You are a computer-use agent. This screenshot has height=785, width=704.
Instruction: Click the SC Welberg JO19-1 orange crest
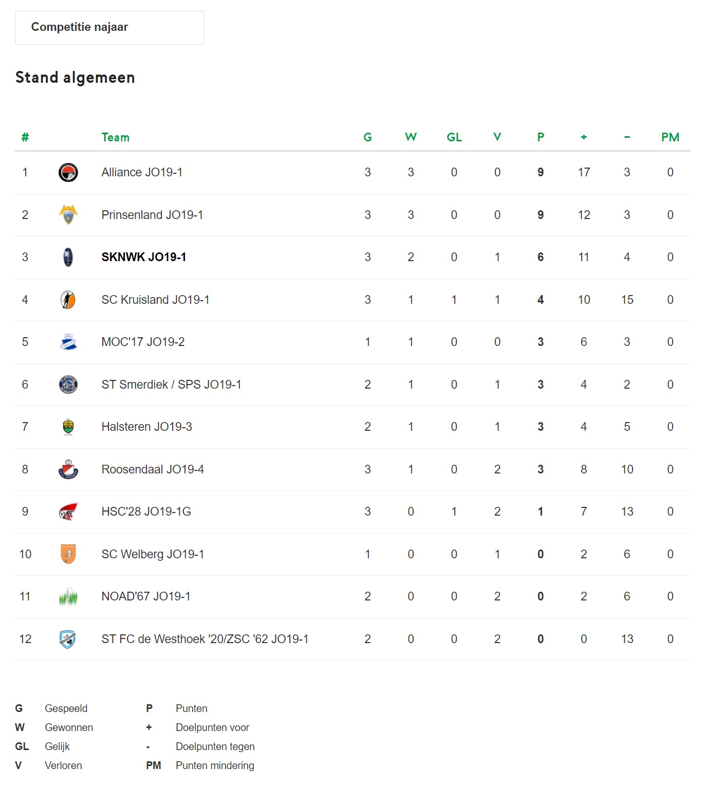pyautogui.click(x=68, y=554)
